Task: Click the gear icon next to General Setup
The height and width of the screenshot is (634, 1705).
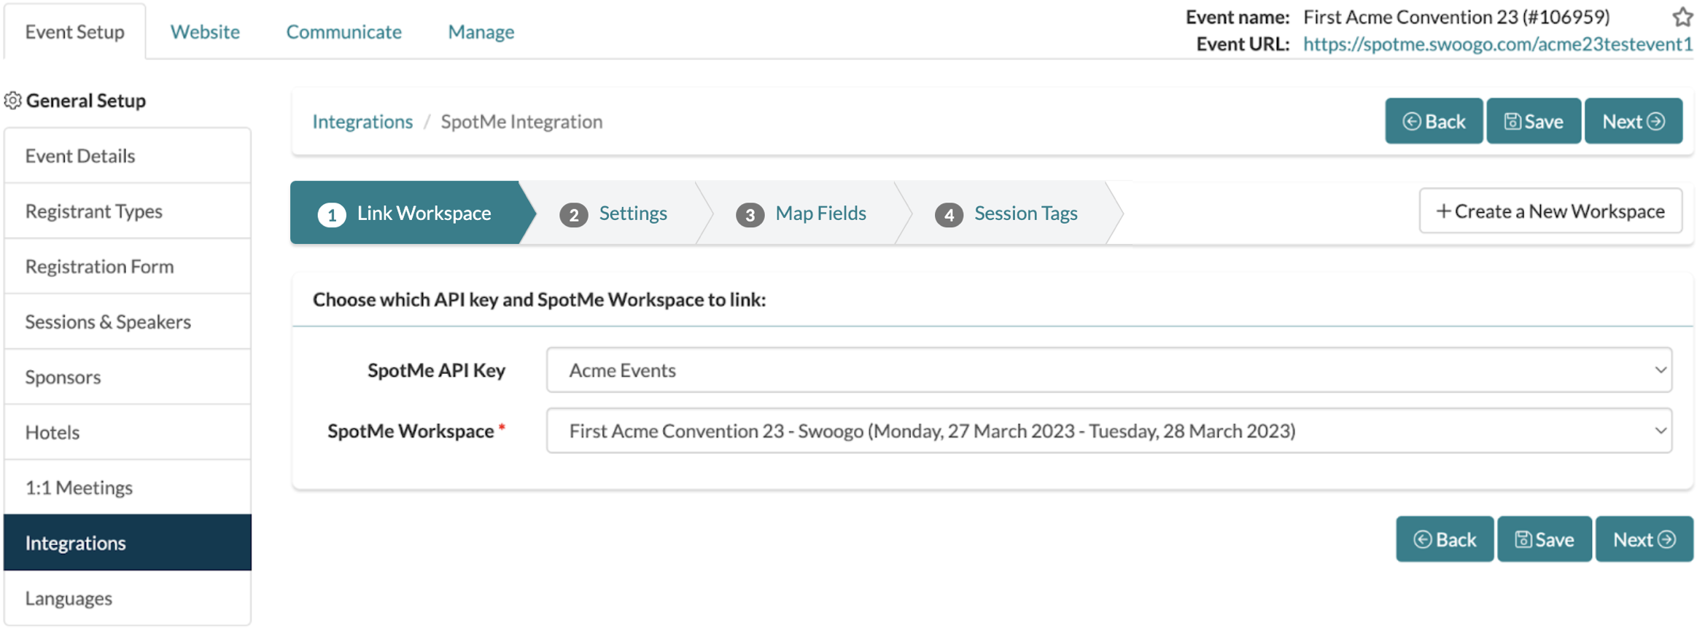Action: 13,100
